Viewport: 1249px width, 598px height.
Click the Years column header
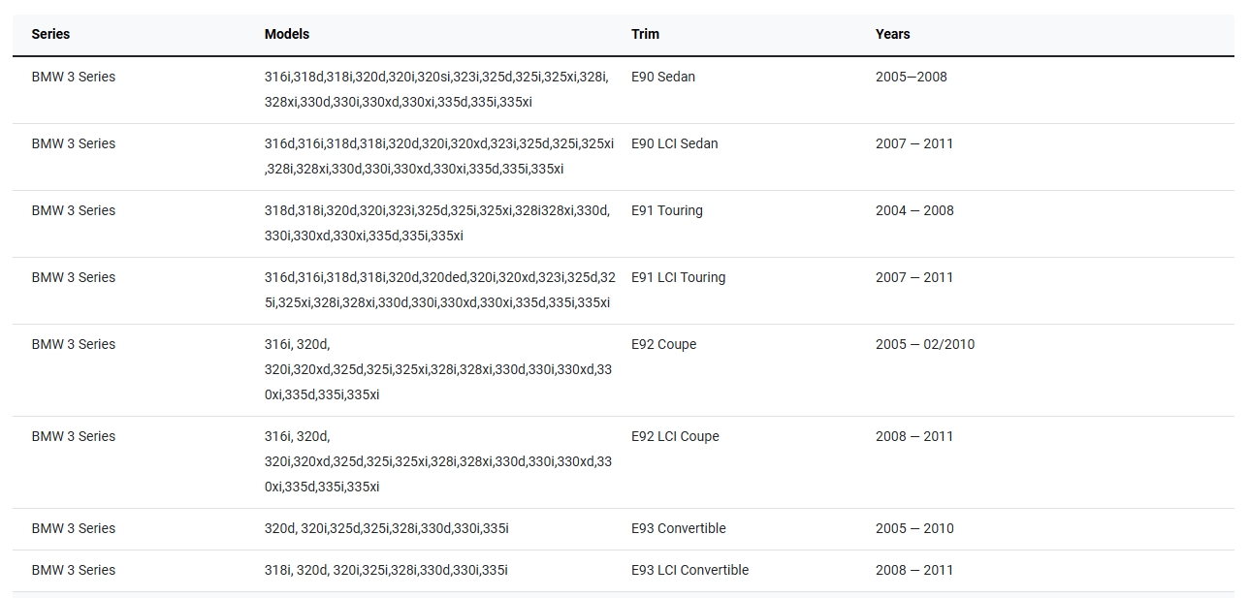click(x=892, y=34)
